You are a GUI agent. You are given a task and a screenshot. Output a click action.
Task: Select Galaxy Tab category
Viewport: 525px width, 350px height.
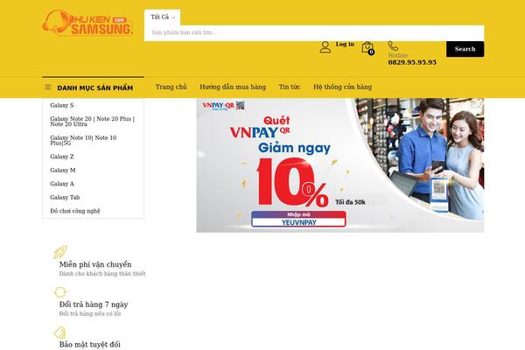pos(65,197)
